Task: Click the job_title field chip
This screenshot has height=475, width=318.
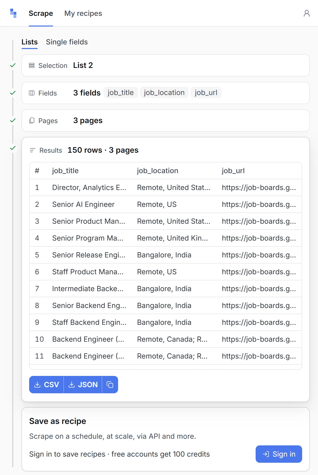Action: click(x=121, y=92)
